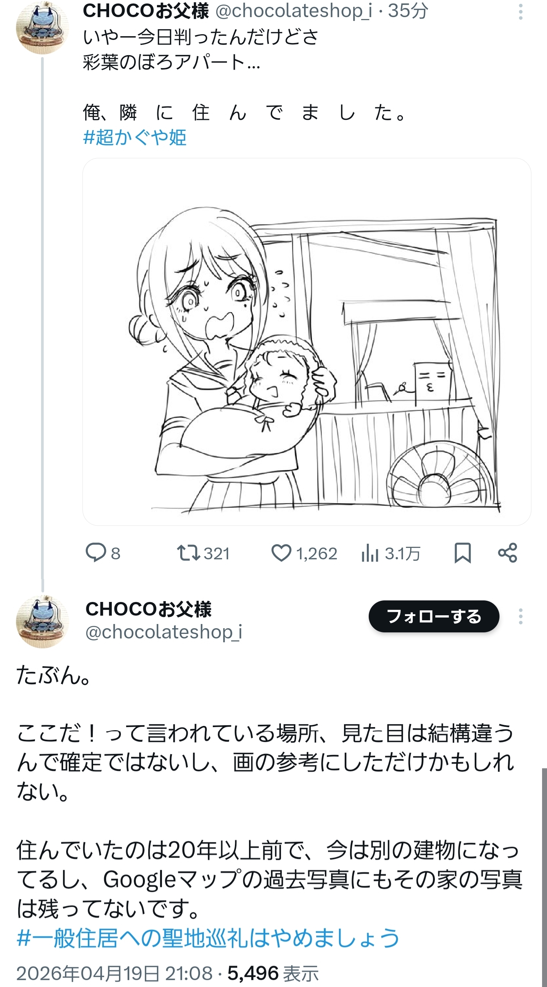Screen dimensions: 547x987
Task: Open @chocolateshop_i handle in top tweet
Action: coord(293,11)
